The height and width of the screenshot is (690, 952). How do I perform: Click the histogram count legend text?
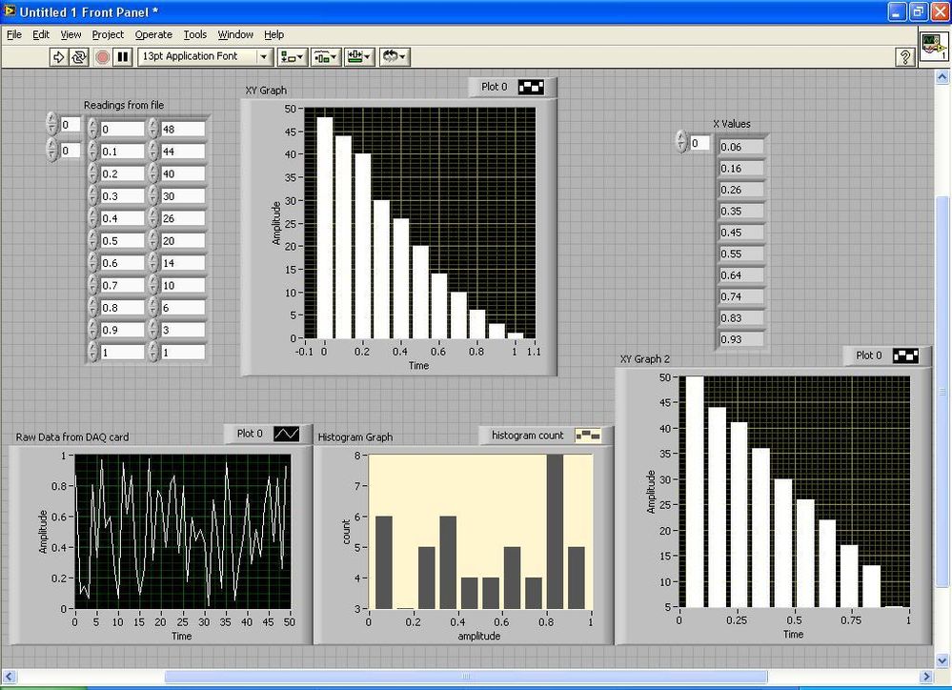pyautogui.click(x=528, y=436)
